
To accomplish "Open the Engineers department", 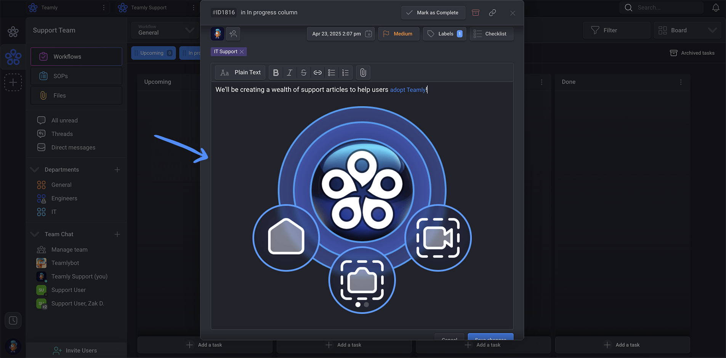I will pyautogui.click(x=64, y=198).
